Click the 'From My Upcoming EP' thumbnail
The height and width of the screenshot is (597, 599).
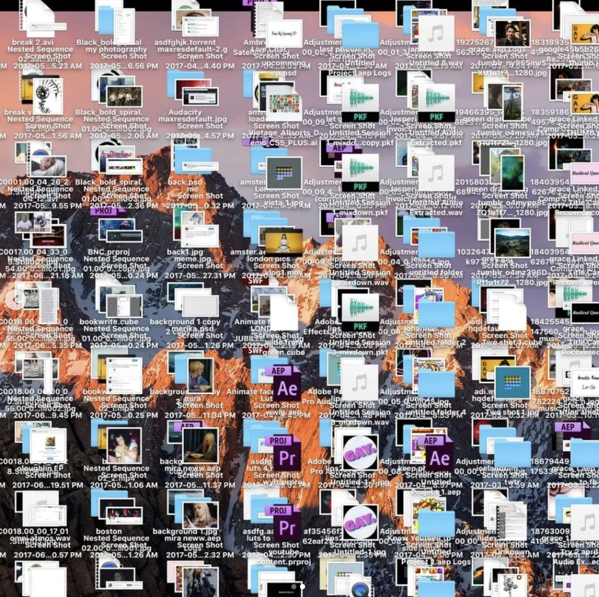coord(284,34)
